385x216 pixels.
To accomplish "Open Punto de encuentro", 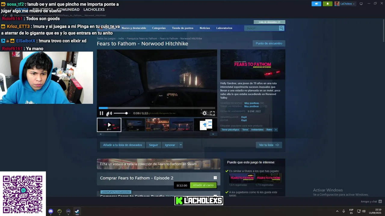I will [269, 43].
